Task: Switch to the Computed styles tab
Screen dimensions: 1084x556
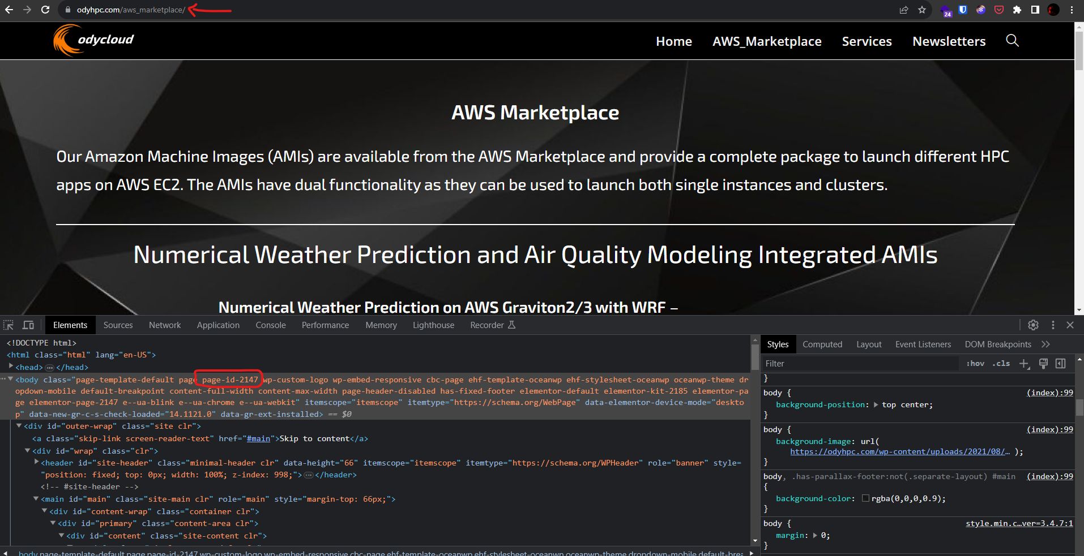Action: click(822, 344)
